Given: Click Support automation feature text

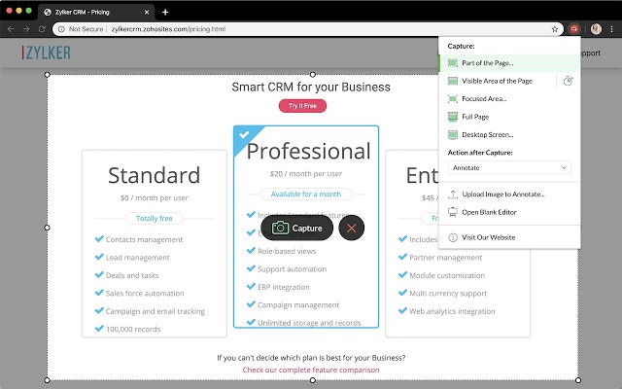Looking at the screenshot, I should [292, 269].
